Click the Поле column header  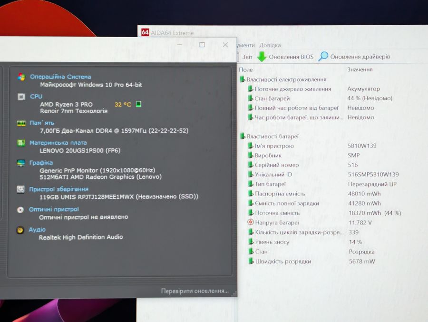coord(246,69)
